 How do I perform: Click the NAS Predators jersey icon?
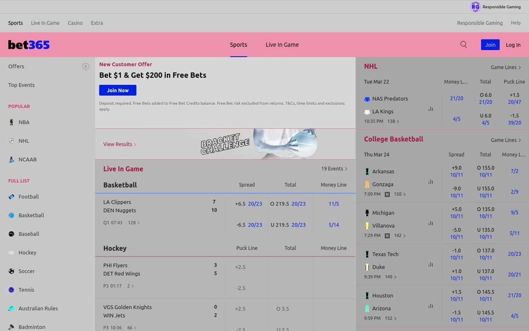point(367,99)
